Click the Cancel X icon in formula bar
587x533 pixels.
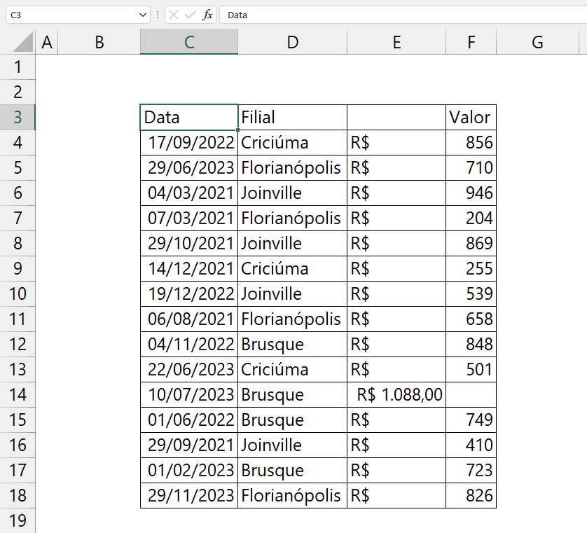174,15
